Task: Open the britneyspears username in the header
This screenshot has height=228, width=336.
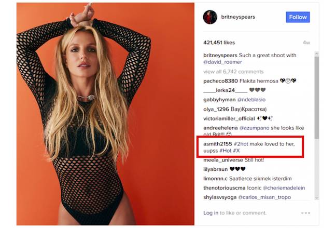Action: [x=238, y=17]
